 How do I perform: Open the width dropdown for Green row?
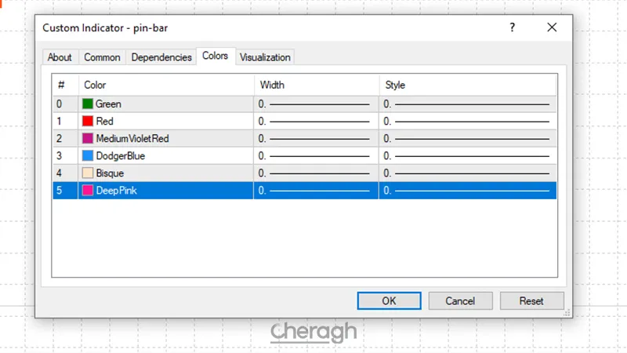(x=315, y=104)
